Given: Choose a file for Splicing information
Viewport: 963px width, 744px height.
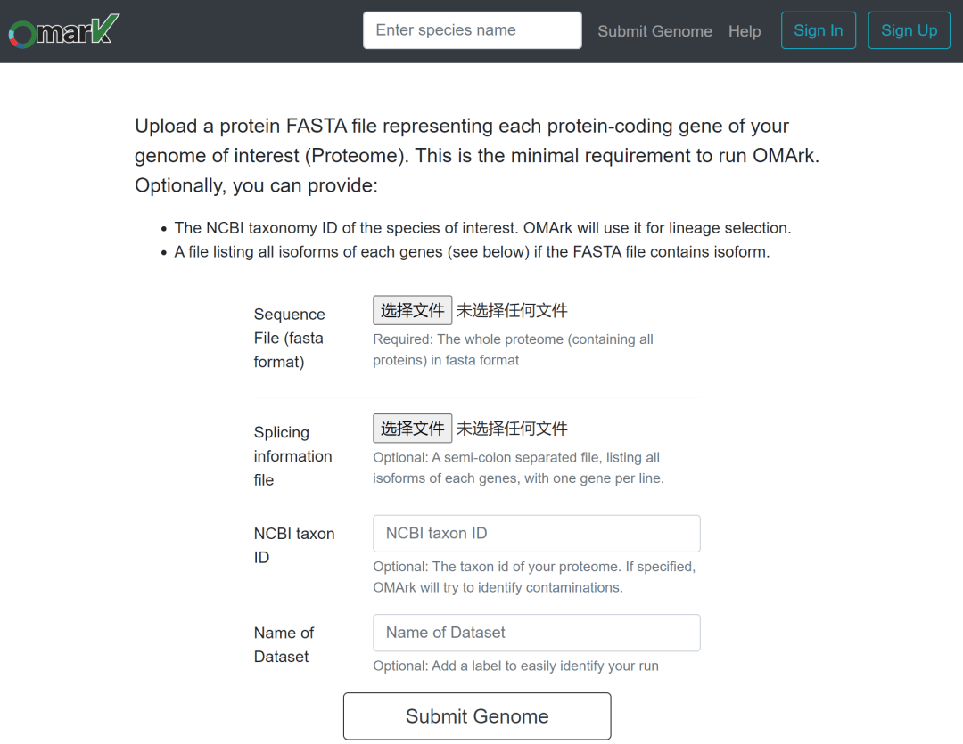Looking at the screenshot, I should coord(412,429).
